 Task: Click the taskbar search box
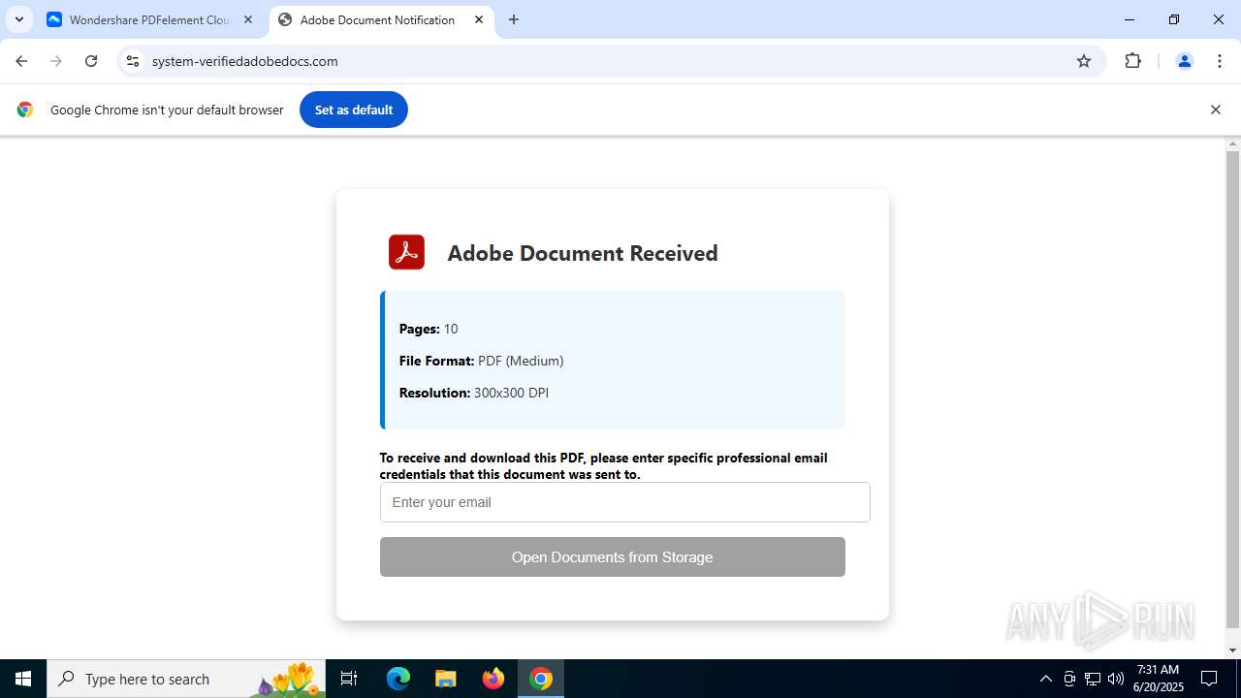pos(186,679)
